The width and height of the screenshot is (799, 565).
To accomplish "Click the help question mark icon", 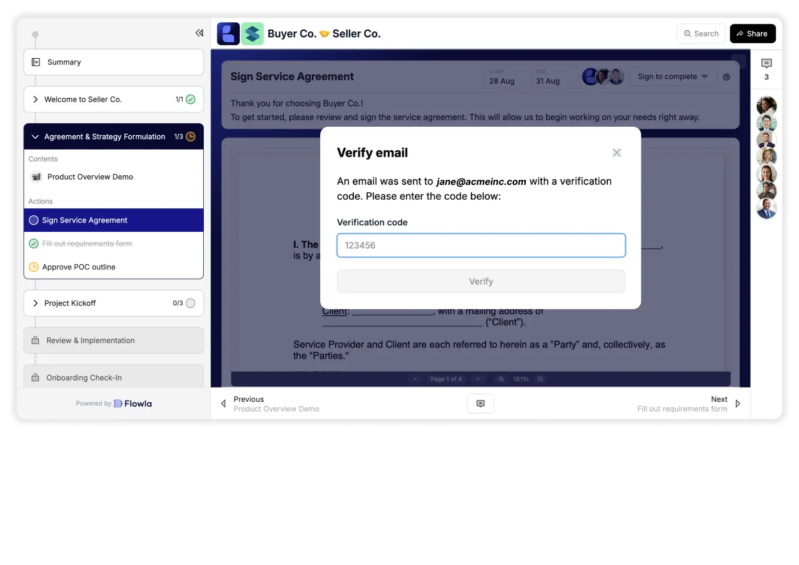I will [x=727, y=77].
